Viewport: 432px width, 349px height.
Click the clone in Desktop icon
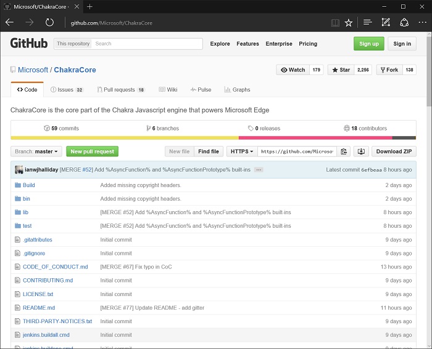pos(362,151)
